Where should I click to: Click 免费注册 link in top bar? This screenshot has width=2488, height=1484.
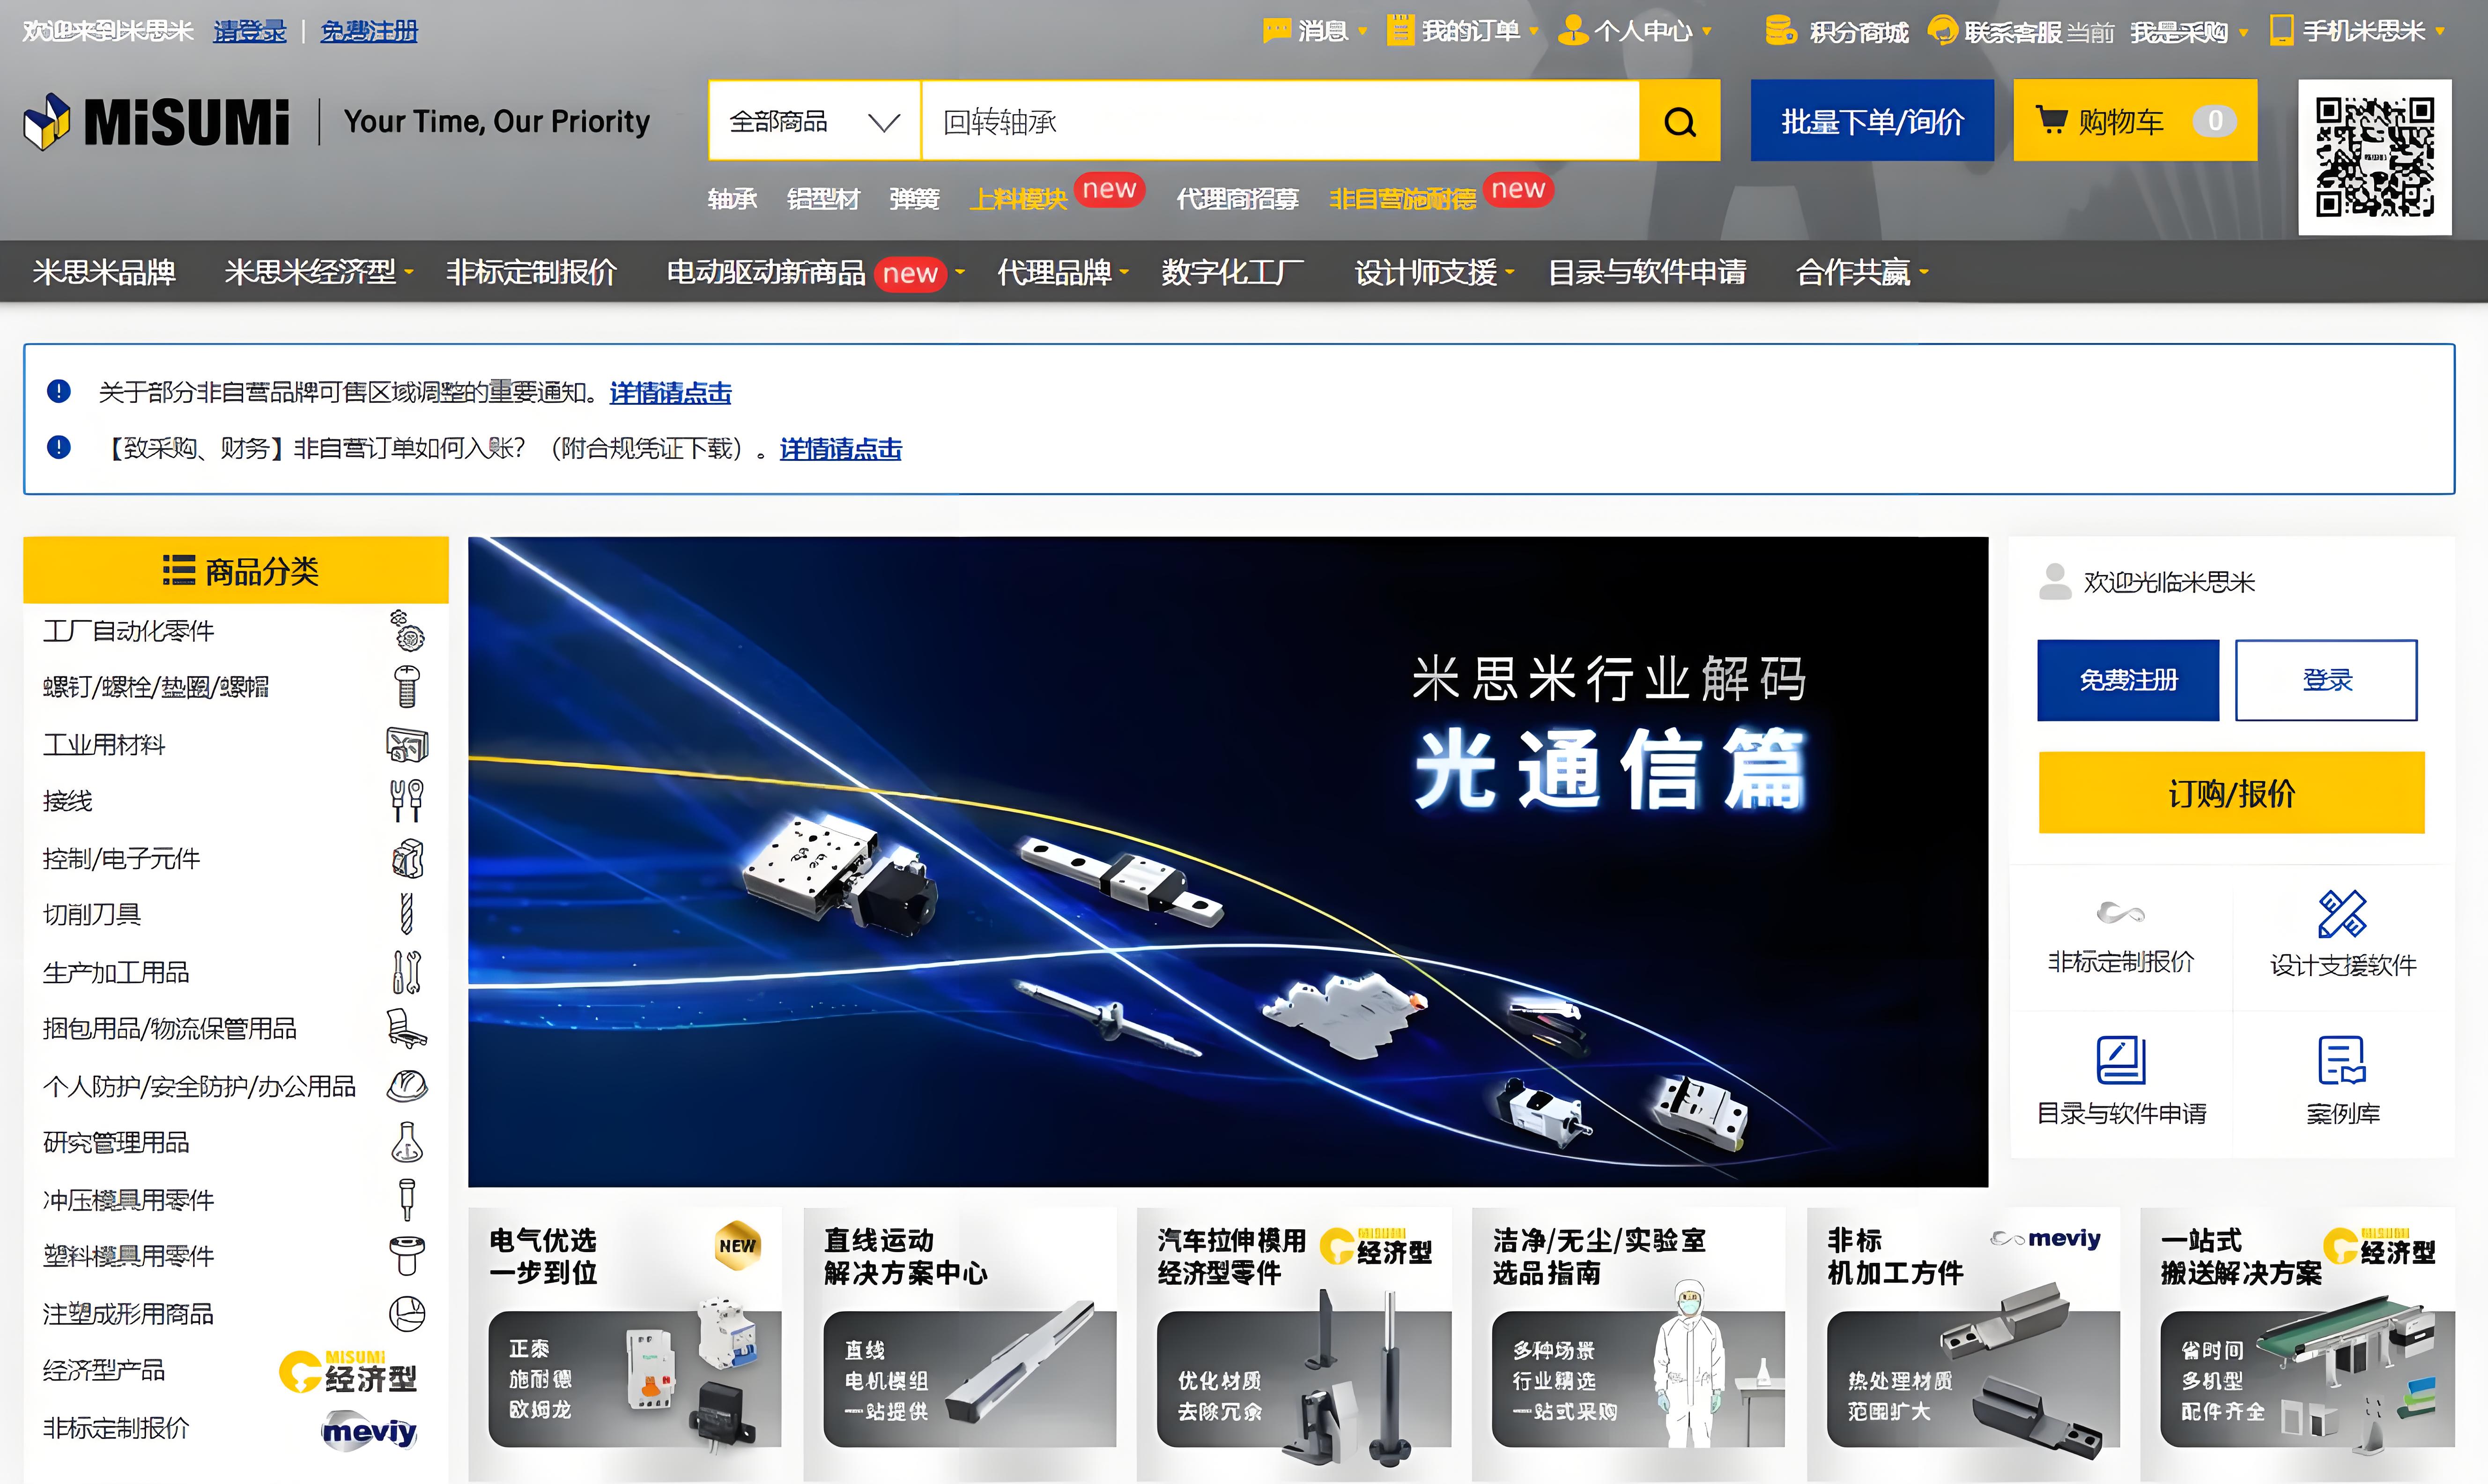[x=369, y=32]
